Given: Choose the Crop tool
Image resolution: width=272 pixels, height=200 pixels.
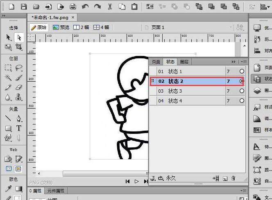Looking at the screenshot, I should click(18, 47).
